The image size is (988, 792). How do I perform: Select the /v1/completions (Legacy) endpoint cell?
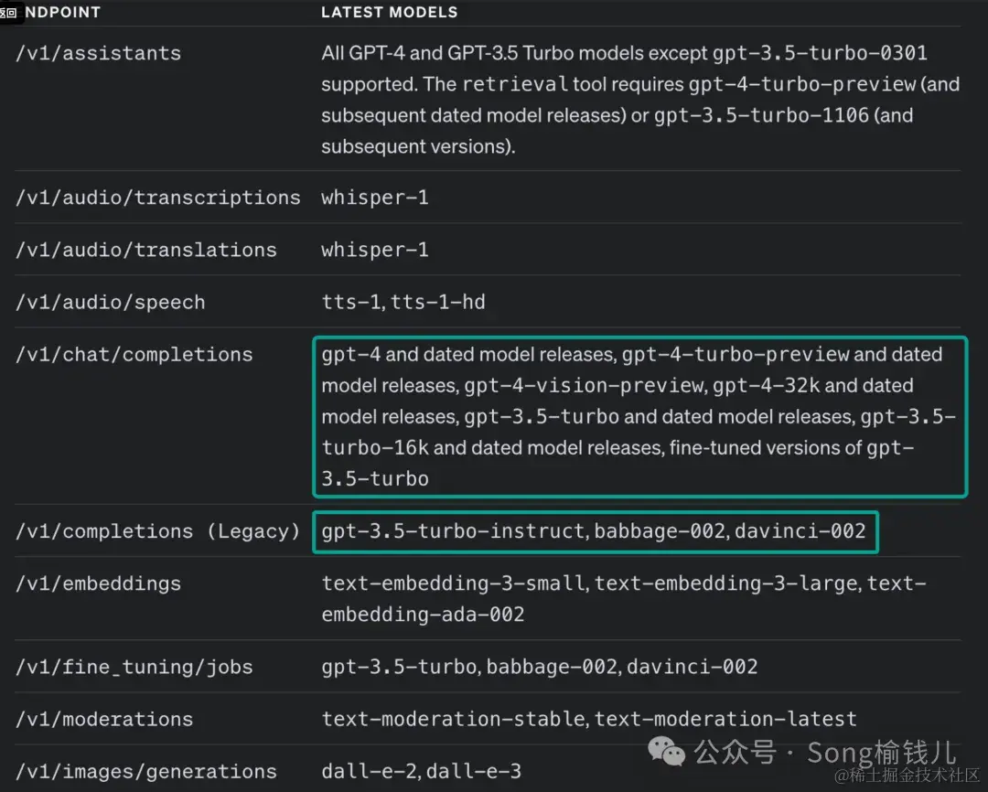(x=158, y=531)
